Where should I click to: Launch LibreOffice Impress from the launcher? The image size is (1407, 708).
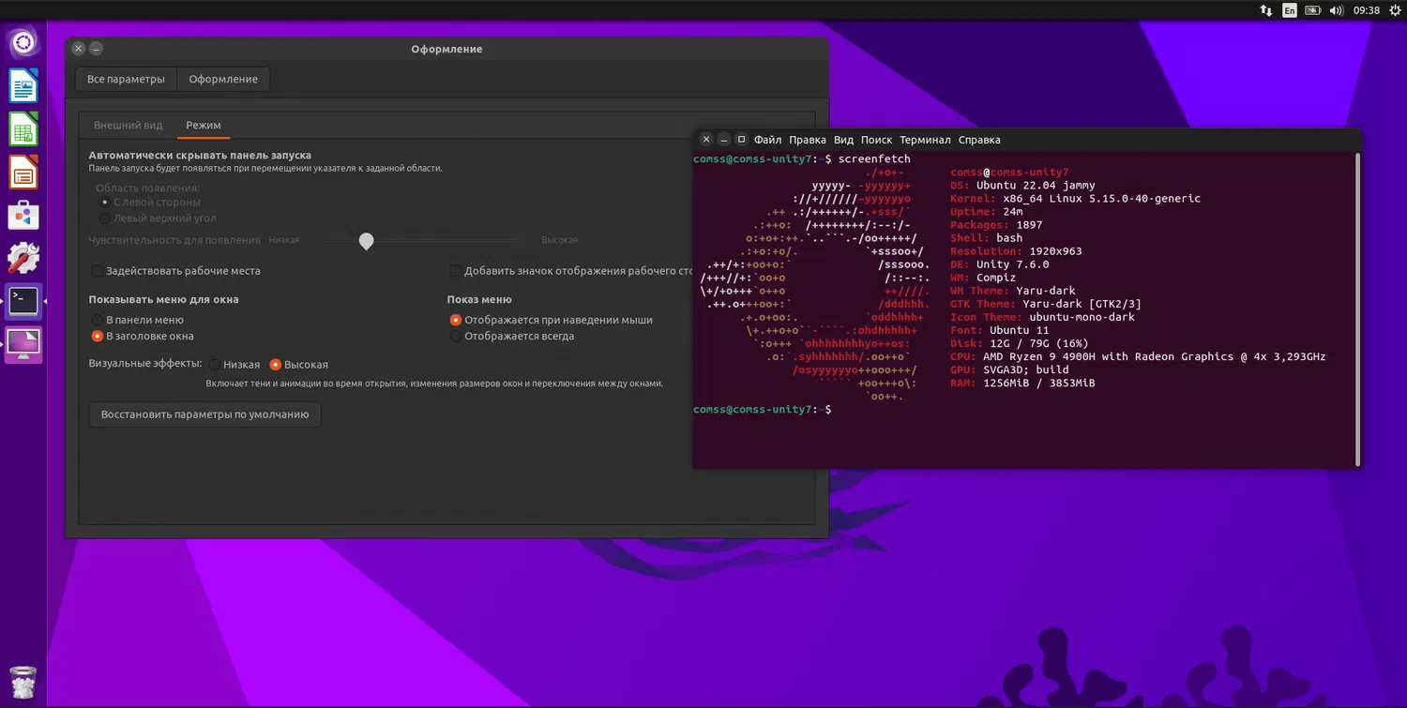(x=23, y=172)
